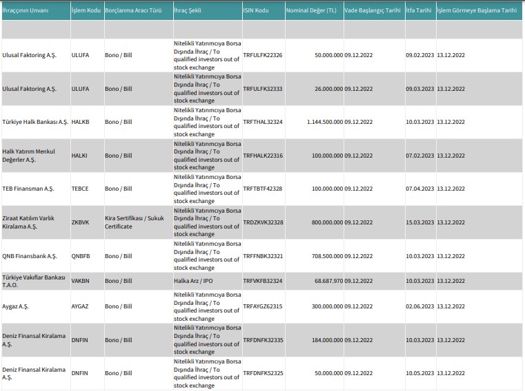The width and height of the screenshot is (525, 391).
Task: Click the HALKI transaction code
Action: click(79, 156)
